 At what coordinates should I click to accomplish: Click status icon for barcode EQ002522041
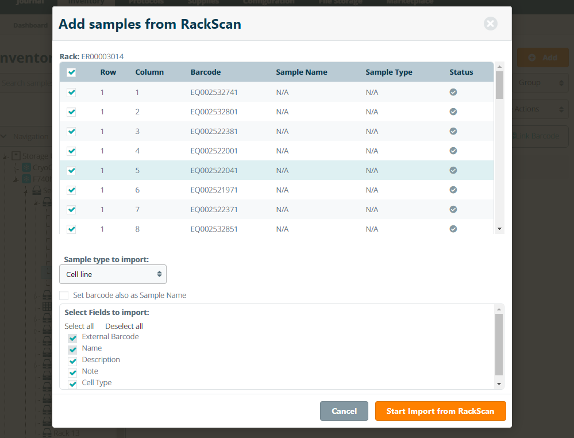click(453, 170)
